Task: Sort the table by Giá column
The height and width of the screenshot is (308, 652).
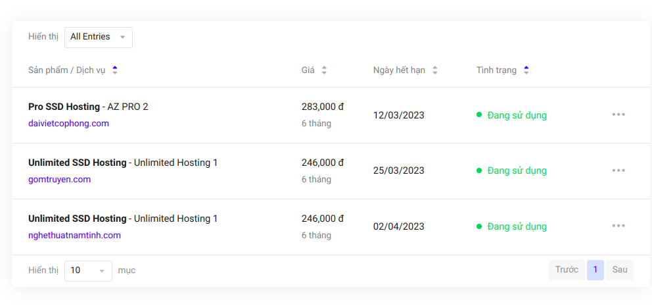Action: (324, 70)
